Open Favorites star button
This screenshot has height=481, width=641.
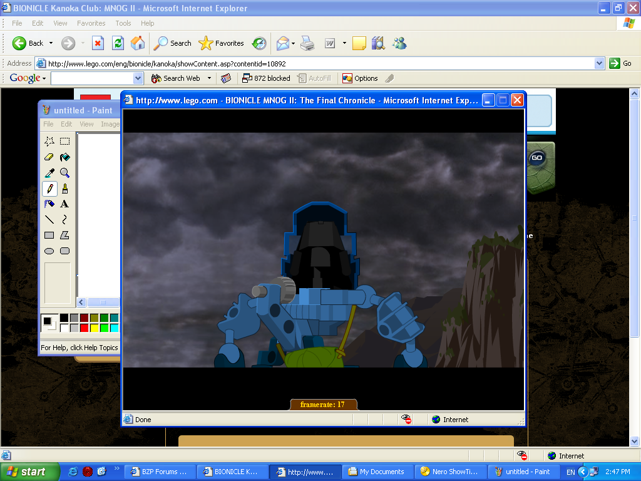(221, 43)
